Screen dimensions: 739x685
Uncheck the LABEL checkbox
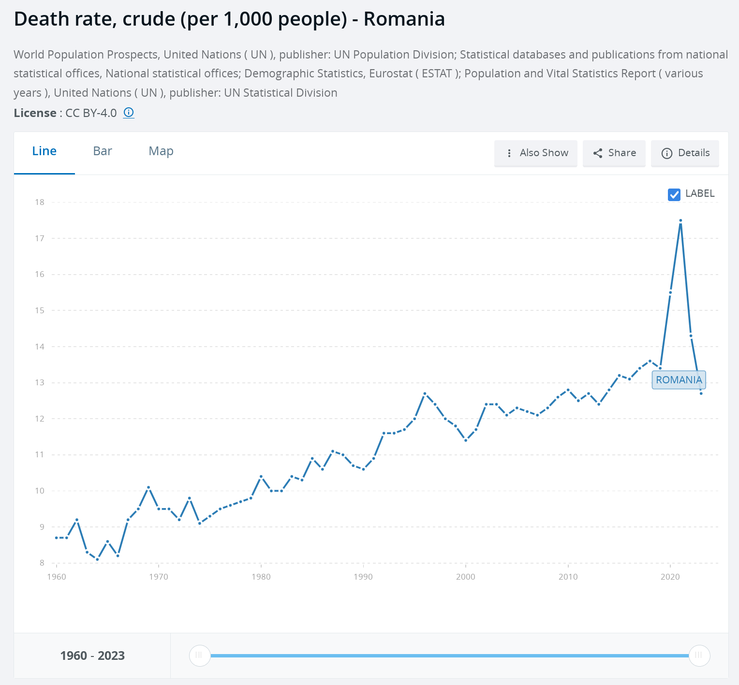(674, 194)
